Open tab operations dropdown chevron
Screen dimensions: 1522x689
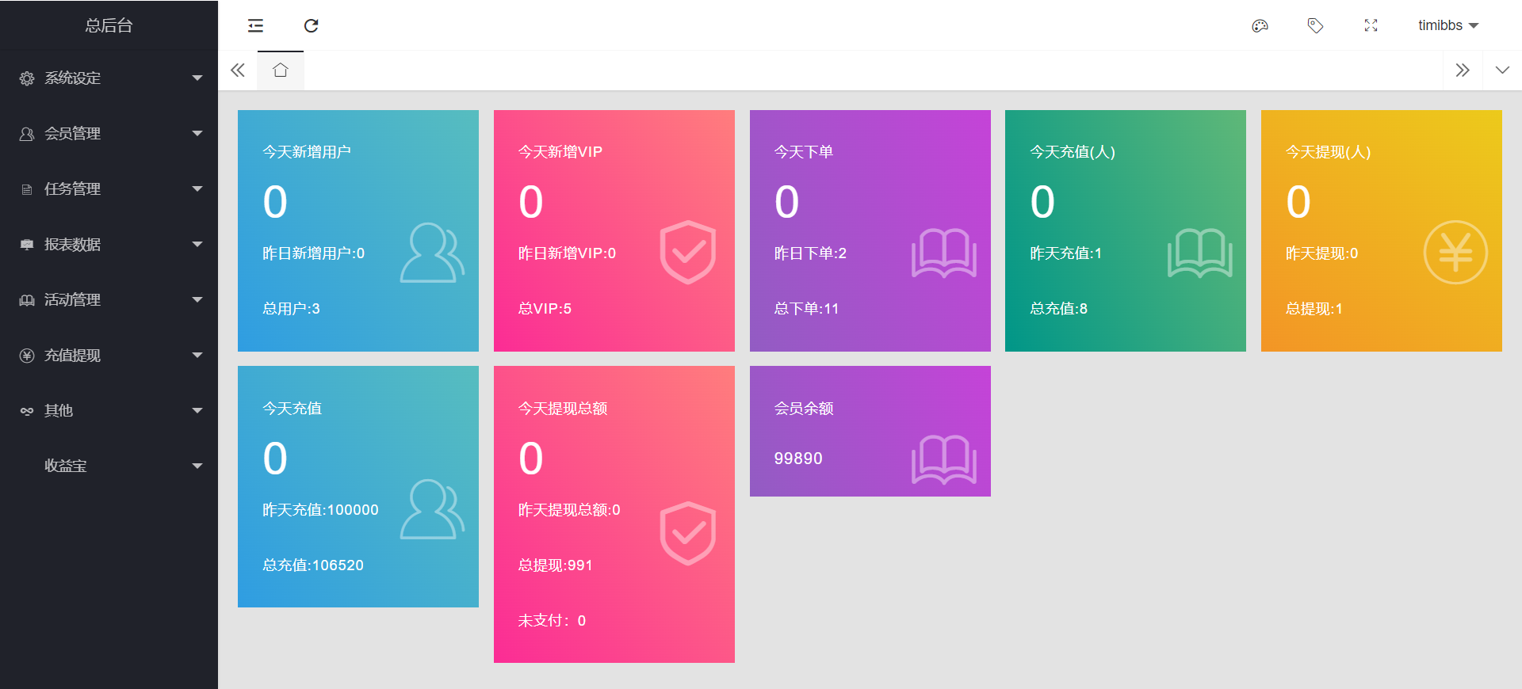tap(1501, 70)
